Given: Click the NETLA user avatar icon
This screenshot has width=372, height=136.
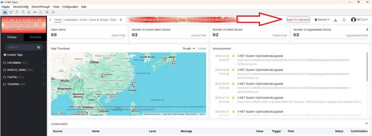Looking at the screenshot, I should tap(353, 20).
